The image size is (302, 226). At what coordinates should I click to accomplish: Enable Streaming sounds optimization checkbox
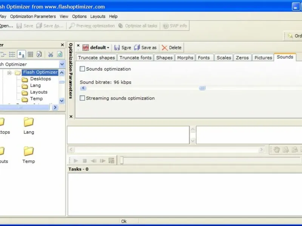click(x=82, y=98)
